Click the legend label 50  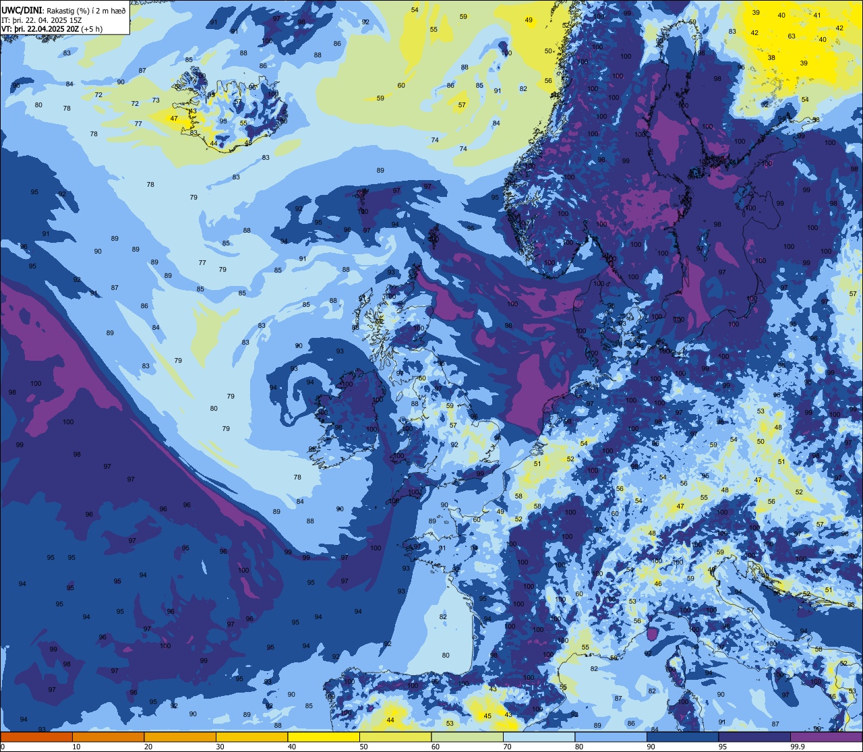(x=363, y=747)
